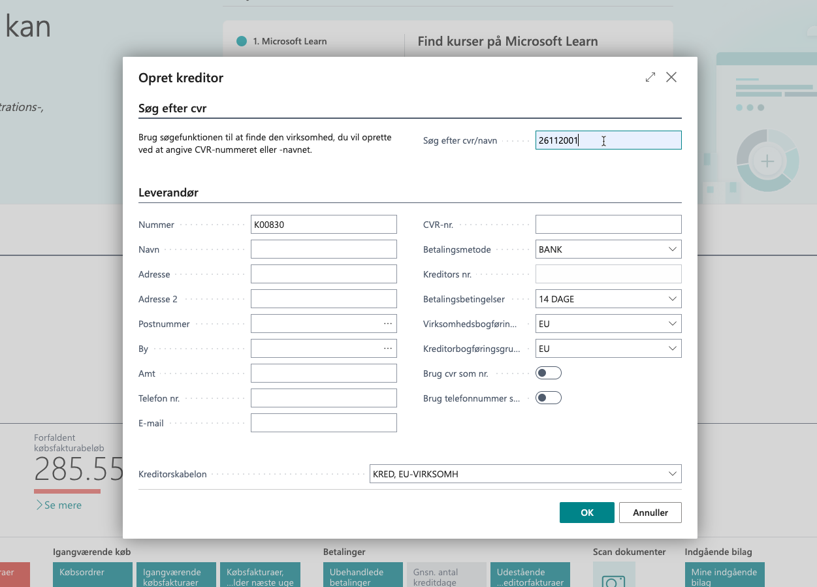Enable Brug telefonnummer switch
817x587 pixels.
pyautogui.click(x=548, y=398)
